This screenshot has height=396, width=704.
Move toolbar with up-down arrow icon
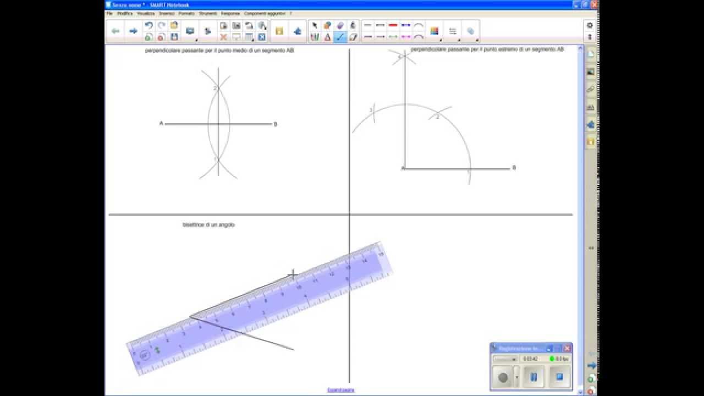coord(590,37)
